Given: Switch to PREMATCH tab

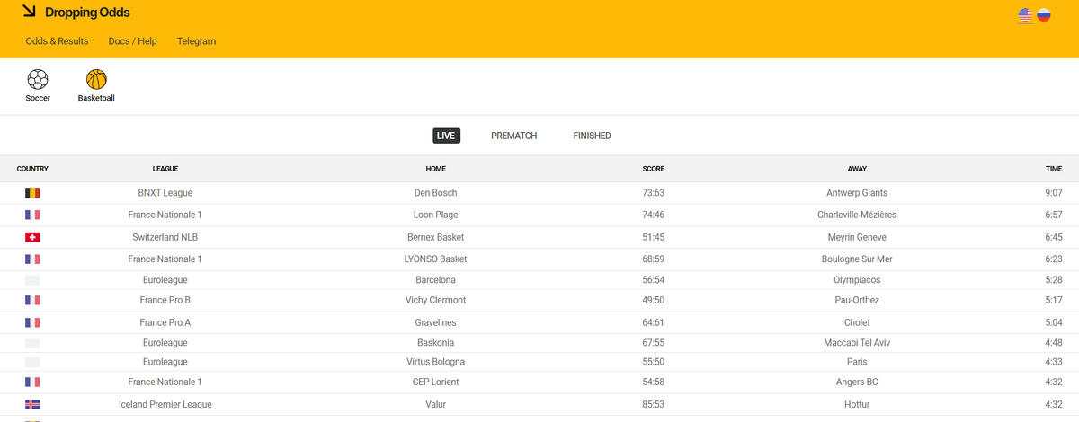Looking at the screenshot, I should point(514,136).
